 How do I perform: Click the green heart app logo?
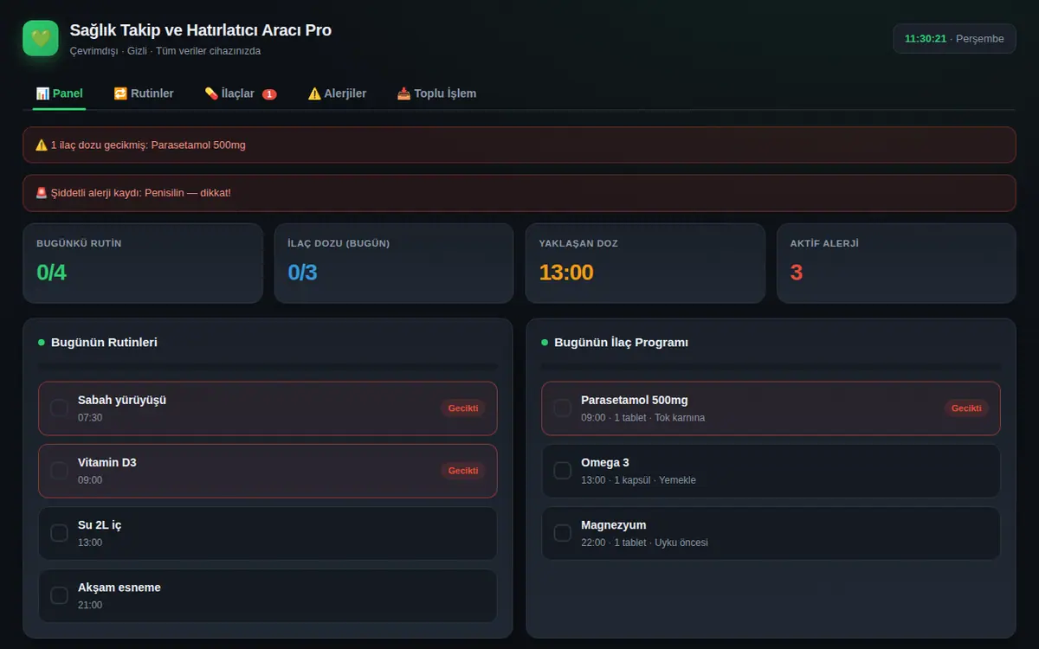point(41,38)
